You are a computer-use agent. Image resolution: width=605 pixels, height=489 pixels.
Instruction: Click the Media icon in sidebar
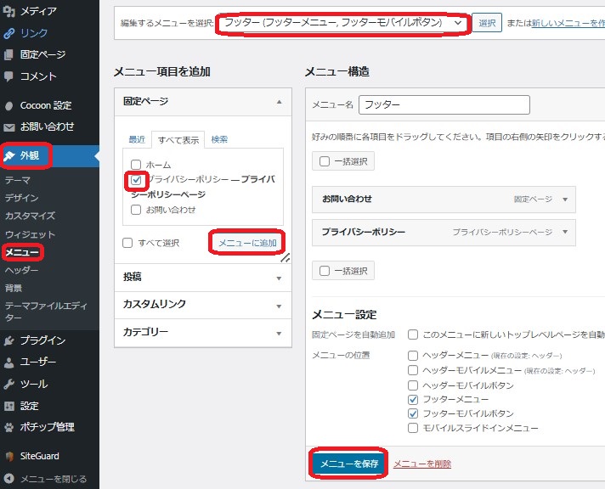(8, 12)
